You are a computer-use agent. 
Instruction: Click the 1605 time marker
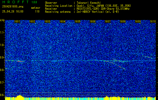click(77, 21)
